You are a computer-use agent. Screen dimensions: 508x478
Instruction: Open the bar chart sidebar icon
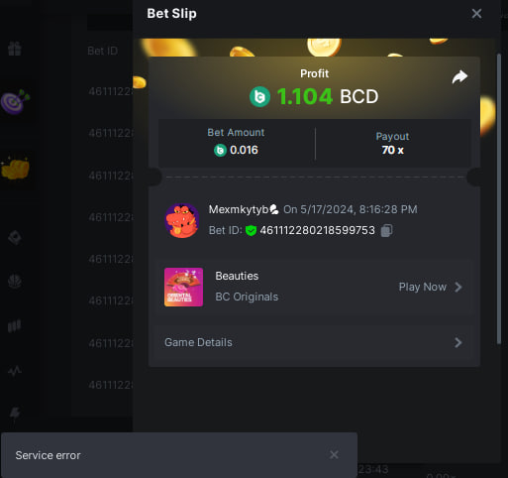pyautogui.click(x=15, y=326)
